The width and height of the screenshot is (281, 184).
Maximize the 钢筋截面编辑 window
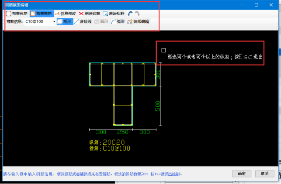(x=256, y=4)
